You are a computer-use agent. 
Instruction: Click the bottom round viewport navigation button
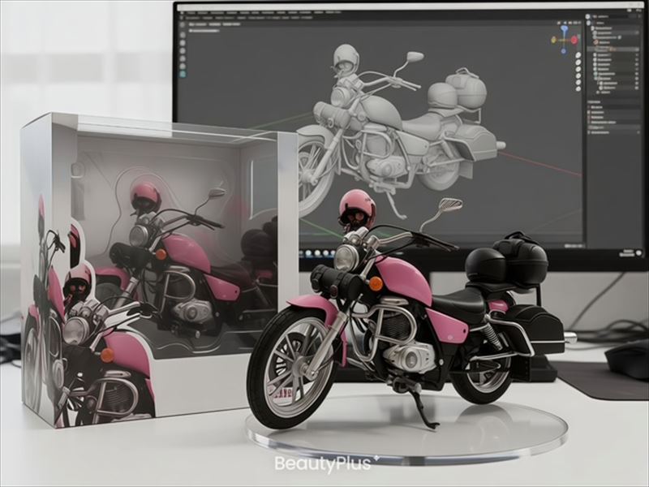578,91
